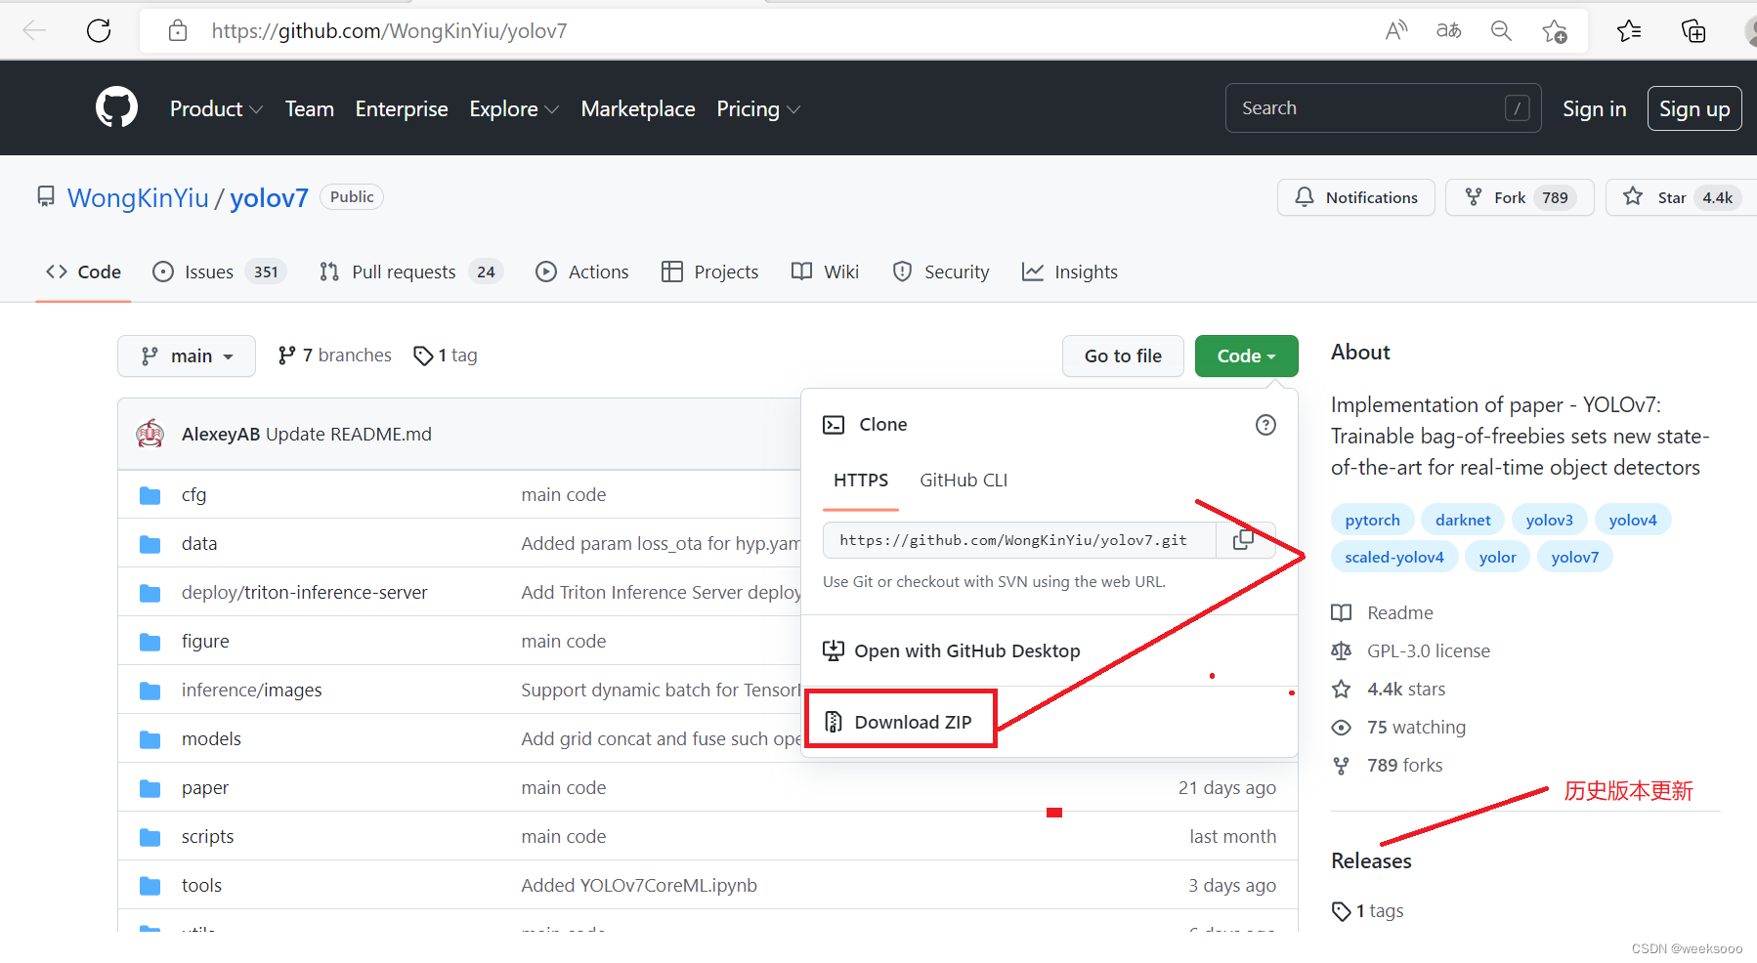The image size is (1757, 963).
Task: Click the GitHub Desktop download icon
Action: pos(834,650)
